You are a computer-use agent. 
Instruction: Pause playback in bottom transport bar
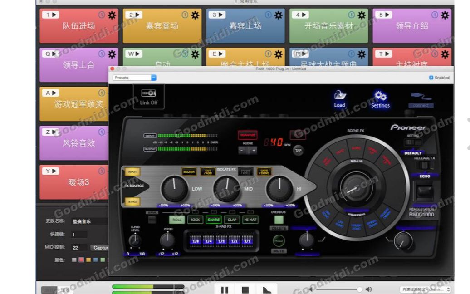225,290
